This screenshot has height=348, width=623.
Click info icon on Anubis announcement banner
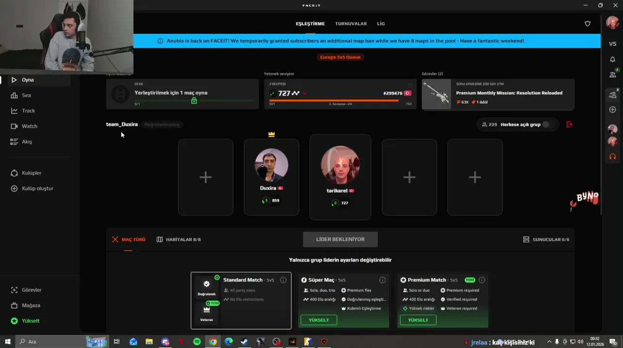(x=160, y=41)
